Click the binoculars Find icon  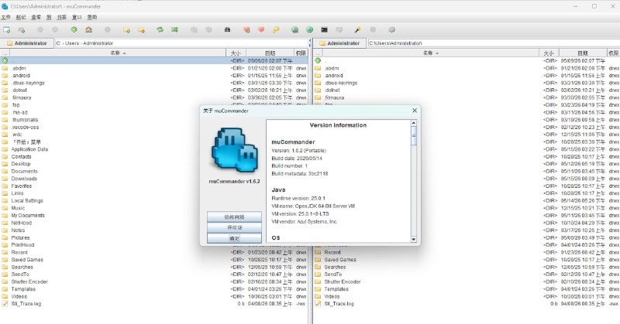(227, 29)
